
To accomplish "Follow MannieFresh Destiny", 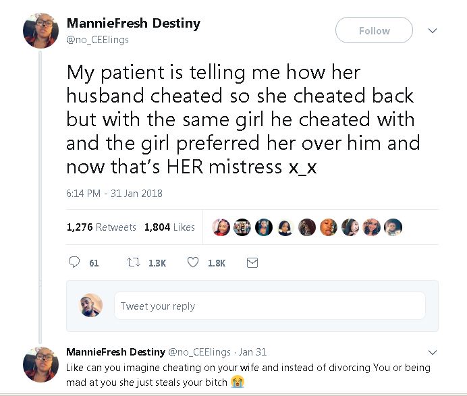I will coord(374,30).
